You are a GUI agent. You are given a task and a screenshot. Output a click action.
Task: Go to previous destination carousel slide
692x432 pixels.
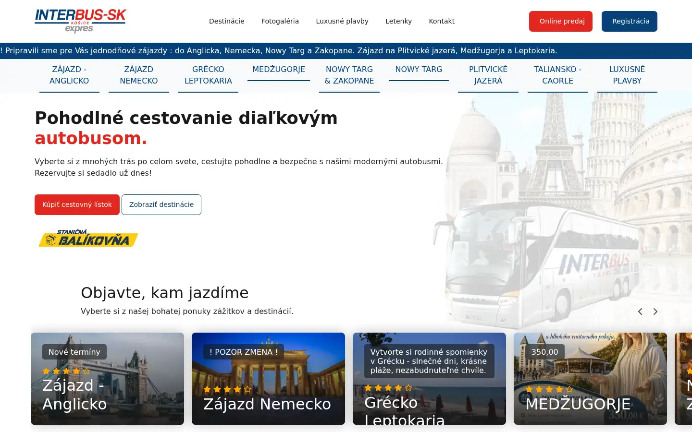pyautogui.click(x=640, y=312)
